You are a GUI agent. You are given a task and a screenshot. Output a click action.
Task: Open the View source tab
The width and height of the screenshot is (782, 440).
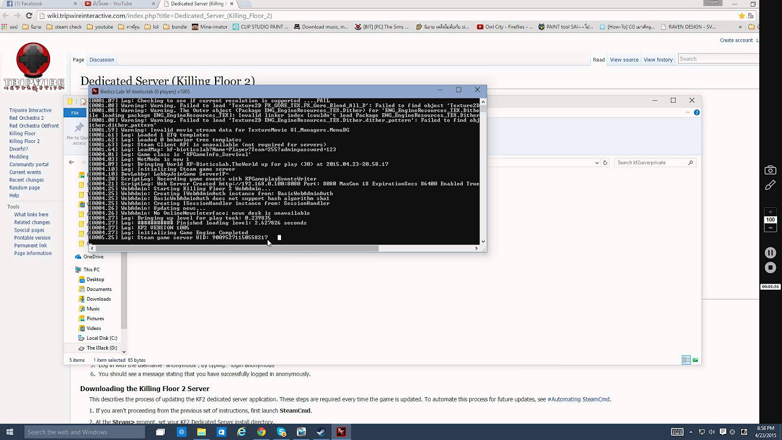tap(624, 60)
